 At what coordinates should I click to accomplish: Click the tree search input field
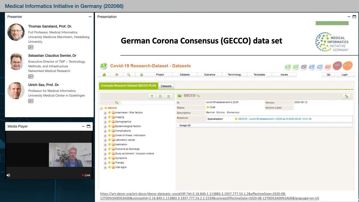(x=147, y=102)
